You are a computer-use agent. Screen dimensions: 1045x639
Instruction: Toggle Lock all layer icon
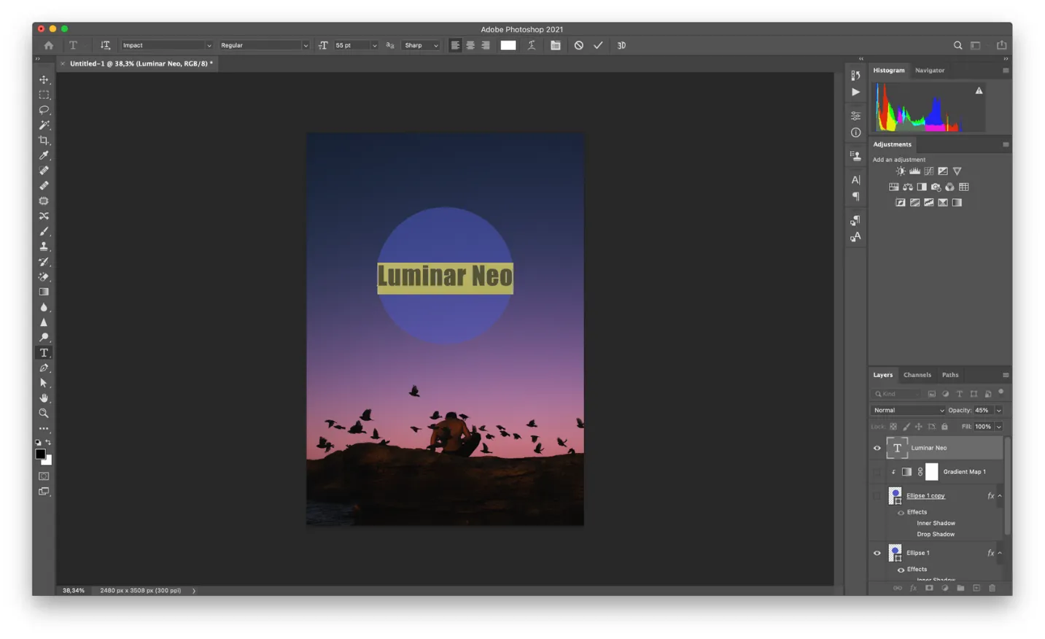[x=945, y=427]
